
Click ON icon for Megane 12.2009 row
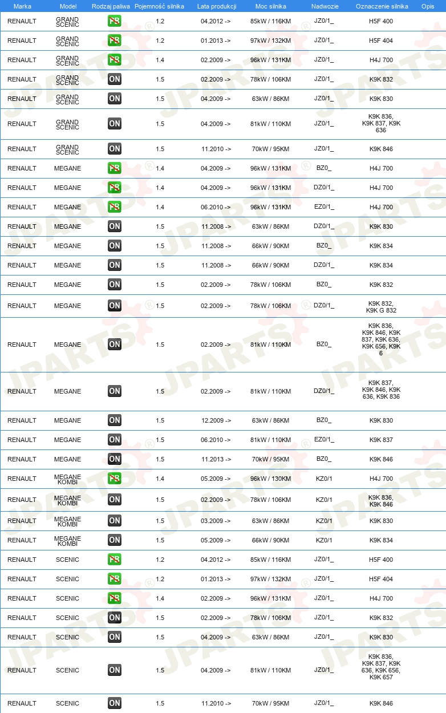click(115, 420)
